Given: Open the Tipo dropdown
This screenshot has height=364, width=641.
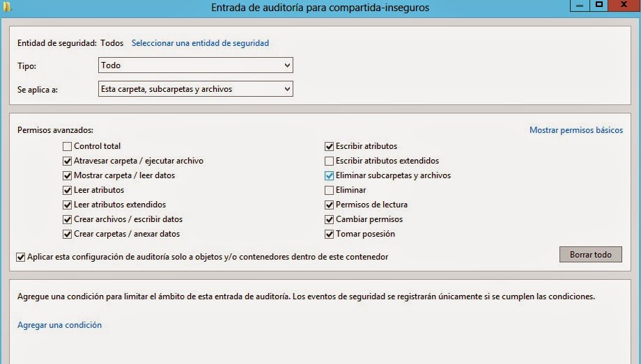Looking at the screenshot, I should click(196, 65).
